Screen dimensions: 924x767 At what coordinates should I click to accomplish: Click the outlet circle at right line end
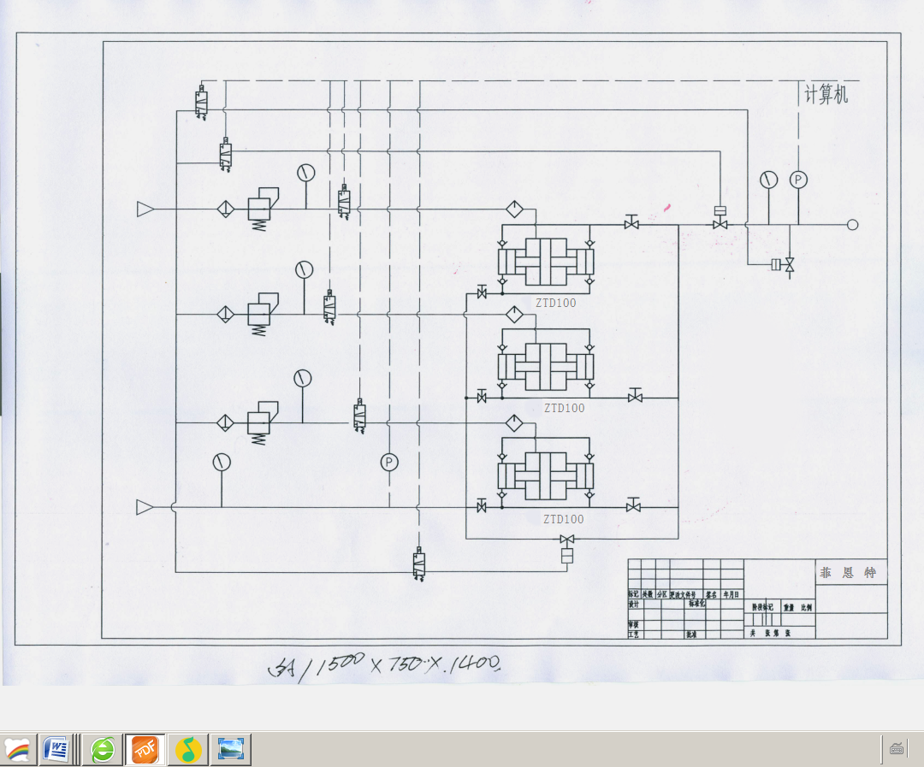pos(852,225)
